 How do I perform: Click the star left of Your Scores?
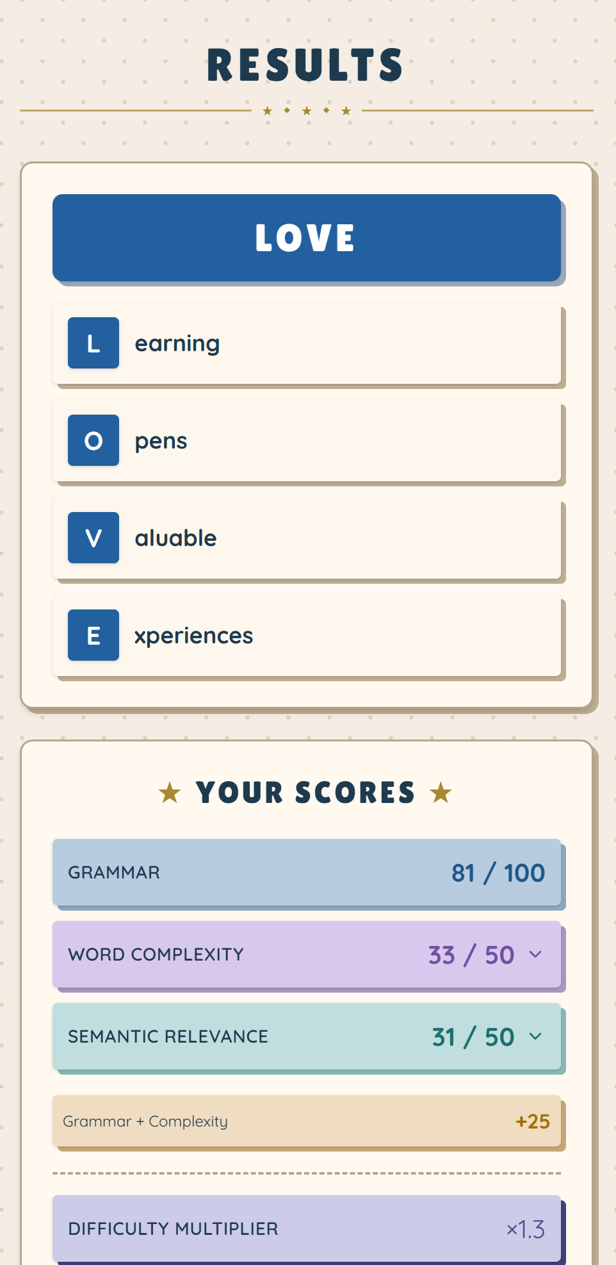[x=170, y=793]
